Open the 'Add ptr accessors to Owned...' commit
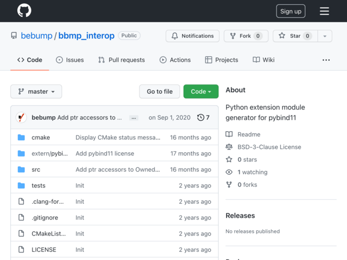The width and height of the screenshot is (347, 260). (x=118, y=170)
